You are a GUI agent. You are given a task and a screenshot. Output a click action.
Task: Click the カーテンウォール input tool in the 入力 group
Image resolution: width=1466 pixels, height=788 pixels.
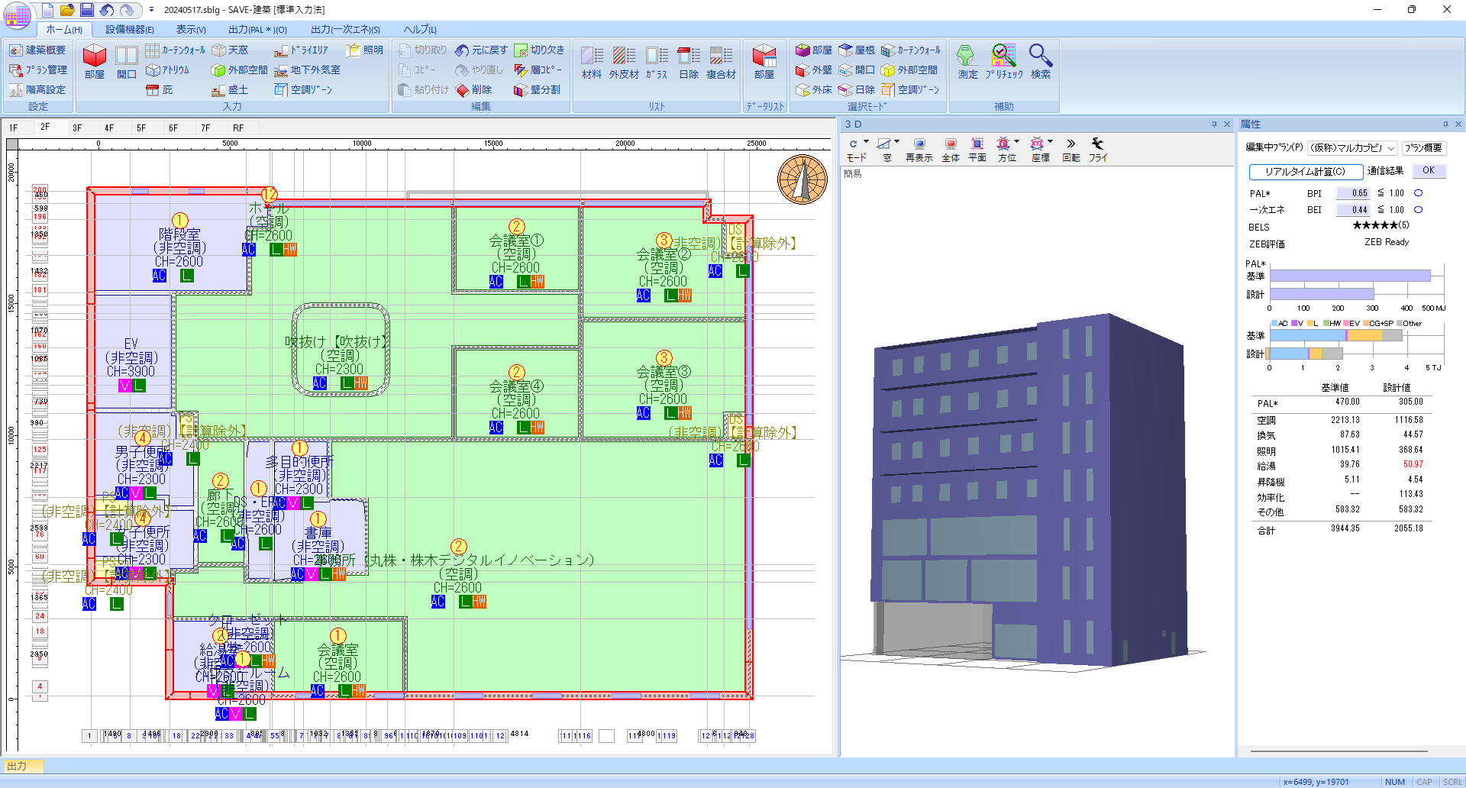pyautogui.click(x=176, y=50)
